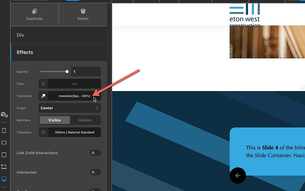The image size is (305, 191).
Task: Expand the Div section
Action: coord(59,35)
